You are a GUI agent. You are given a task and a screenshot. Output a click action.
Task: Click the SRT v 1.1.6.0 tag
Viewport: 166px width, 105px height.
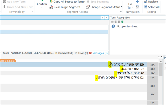[8, 61]
